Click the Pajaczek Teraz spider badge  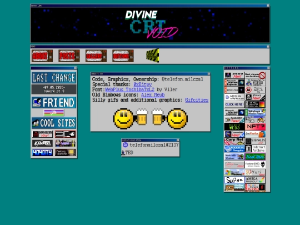pos(234,119)
